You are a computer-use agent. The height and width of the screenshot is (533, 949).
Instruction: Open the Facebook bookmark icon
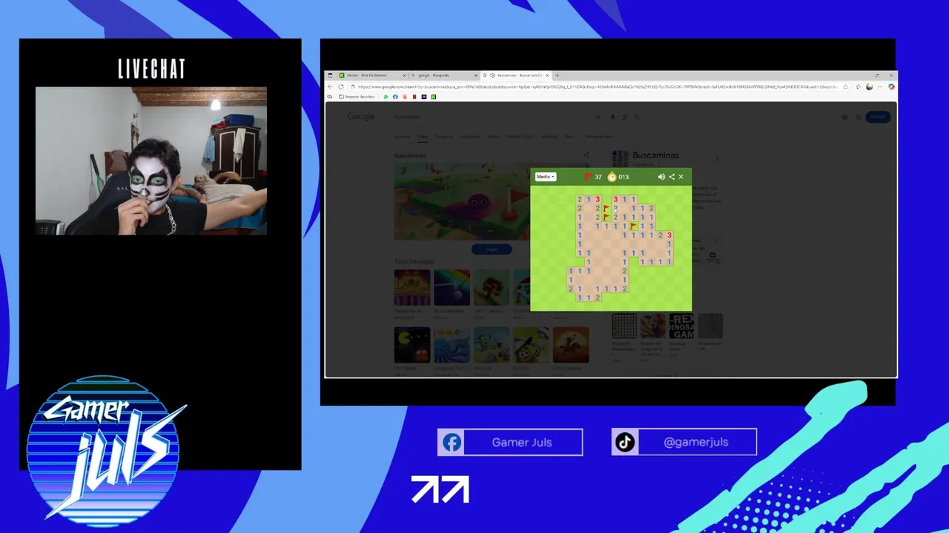(395, 97)
